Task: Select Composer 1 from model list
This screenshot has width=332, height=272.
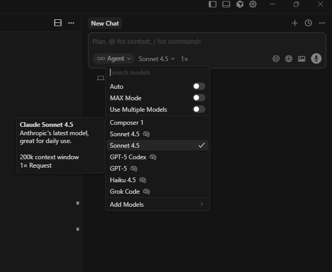Action: tap(158, 123)
